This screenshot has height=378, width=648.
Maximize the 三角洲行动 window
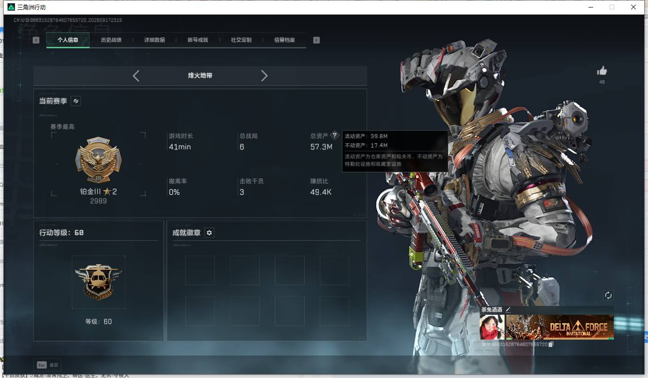[612, 7]
